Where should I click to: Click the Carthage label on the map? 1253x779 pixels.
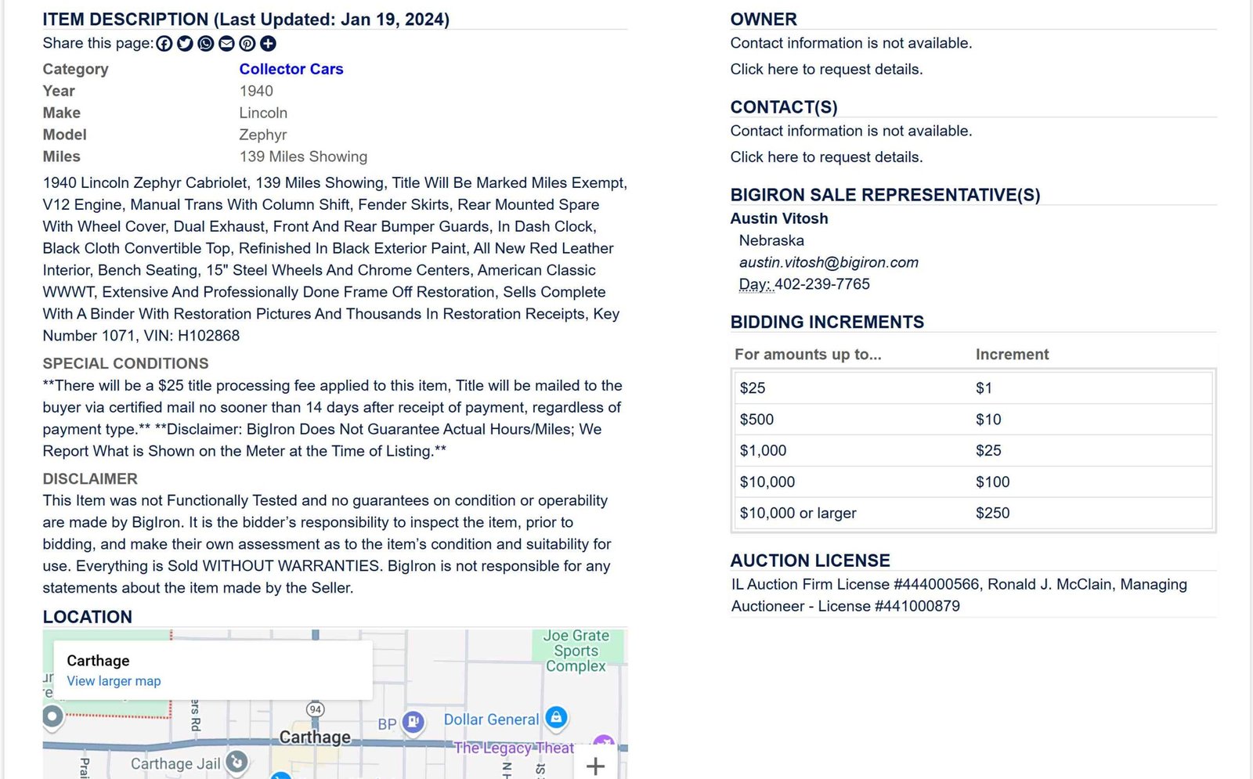[315, 738]
